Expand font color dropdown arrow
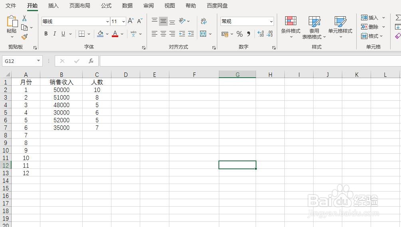This screenshot has width=401, height=227. click(122, 34)
